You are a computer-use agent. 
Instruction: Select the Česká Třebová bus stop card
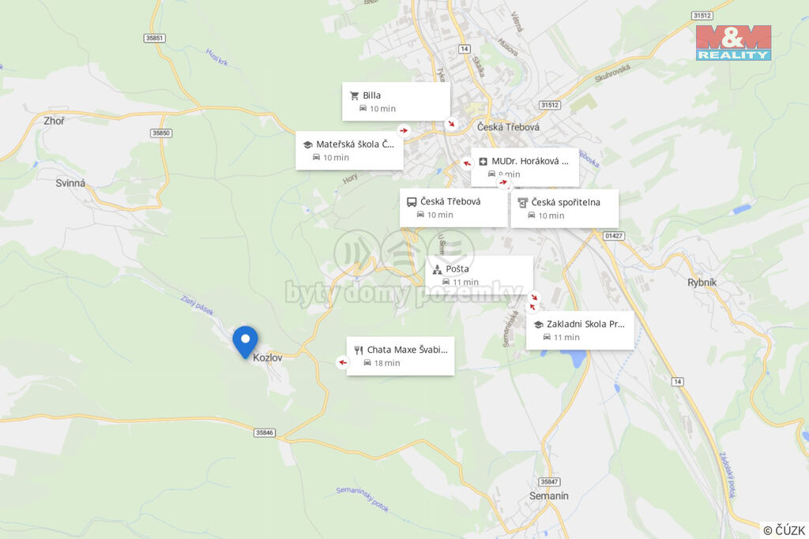[453, 208]
